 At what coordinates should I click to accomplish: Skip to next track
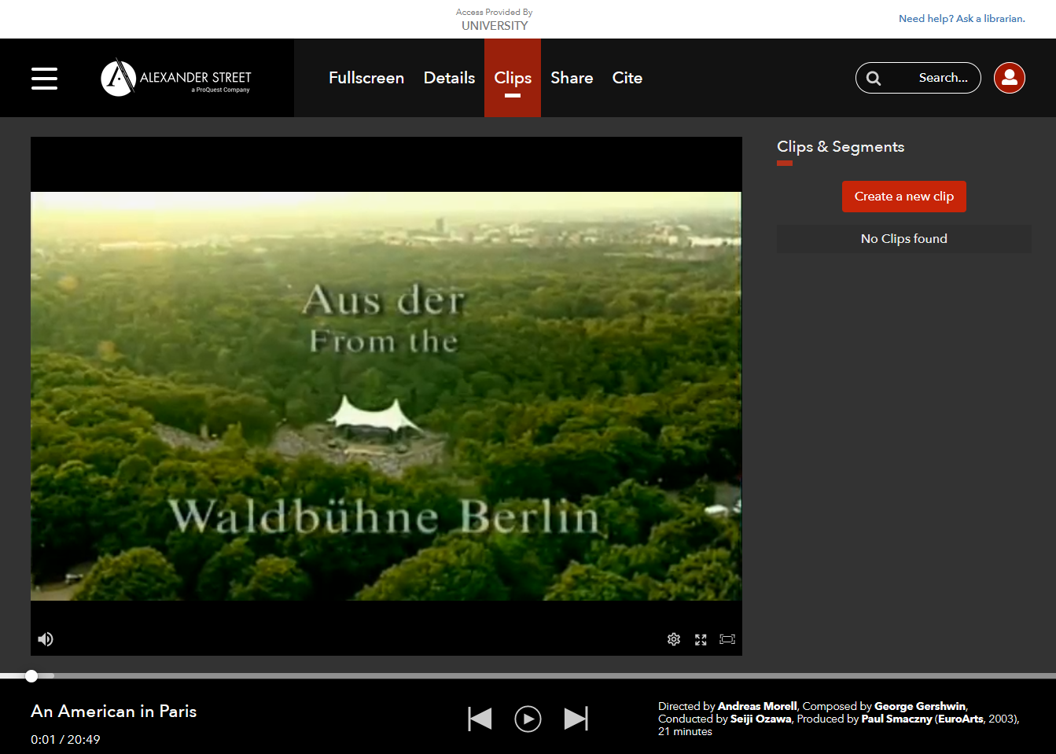(x=576, y=719)
